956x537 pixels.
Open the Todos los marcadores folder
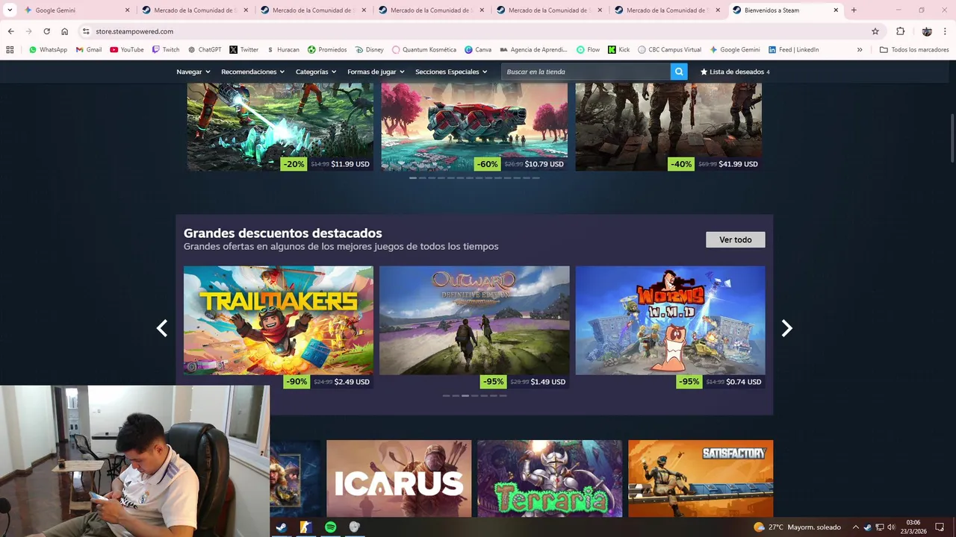click(914, 50)
